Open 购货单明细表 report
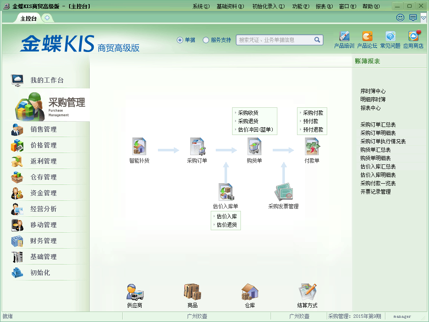Image resolution: width=429 pixels, height=322 pixels. click(x=375, y=158)
